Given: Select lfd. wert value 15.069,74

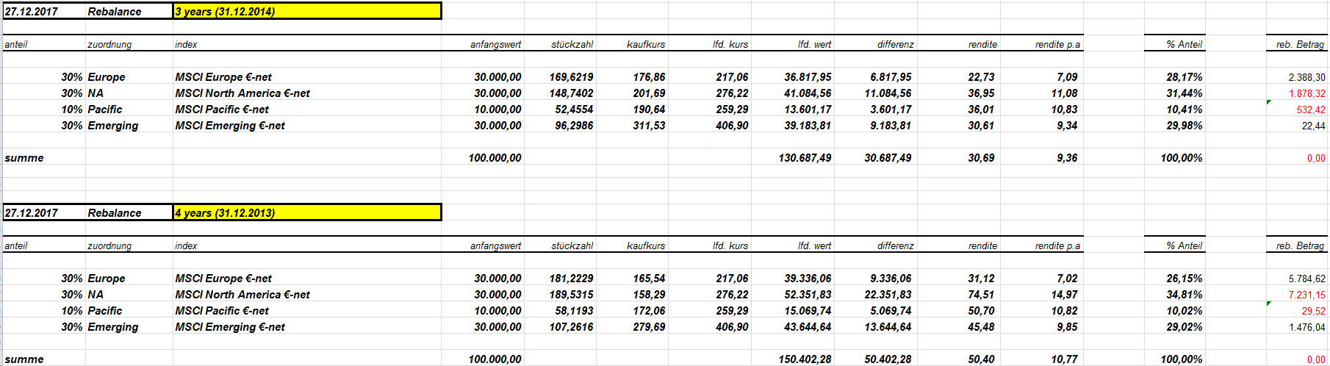Looking at the screenshot, I should [808, 311].
